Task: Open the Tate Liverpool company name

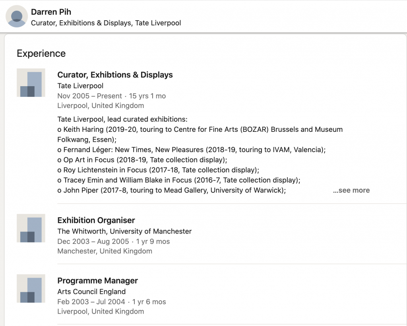Action: 80,86
